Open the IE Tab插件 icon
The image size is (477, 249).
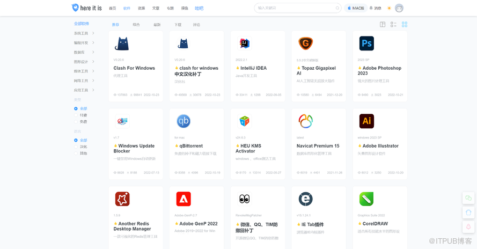pos(305,199)
